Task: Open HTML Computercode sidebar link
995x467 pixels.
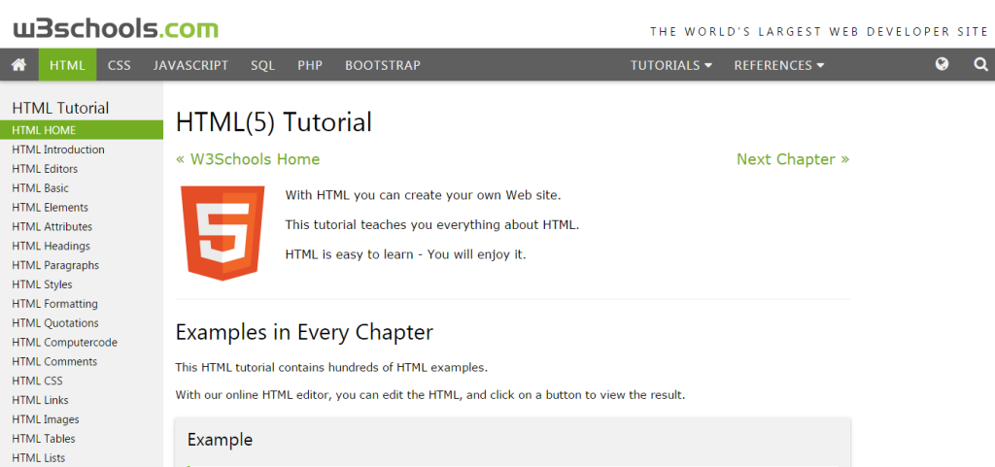Action: click(65, 342)
